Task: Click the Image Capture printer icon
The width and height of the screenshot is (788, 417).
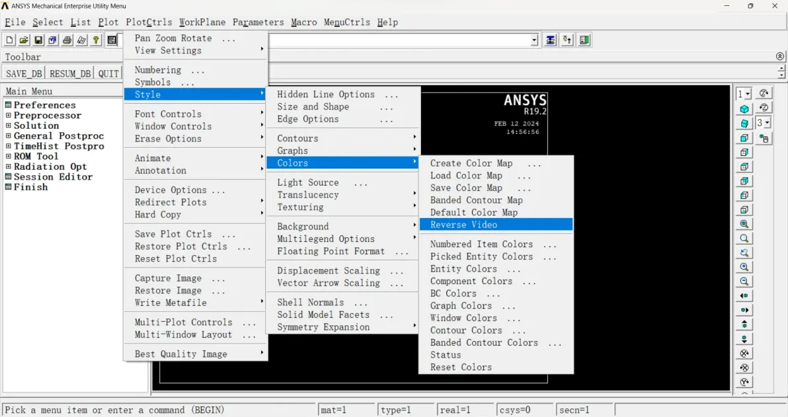Action: pyautogui.click(x=67, y=40)
